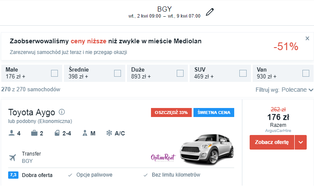Screen dimensions: 314x186
Task: Click the passenger seats icon
Action: pos(12,133)
